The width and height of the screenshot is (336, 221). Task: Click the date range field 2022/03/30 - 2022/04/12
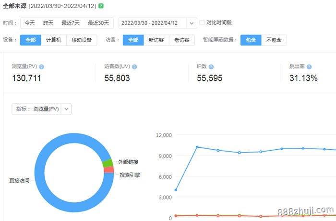pos(149,23)
